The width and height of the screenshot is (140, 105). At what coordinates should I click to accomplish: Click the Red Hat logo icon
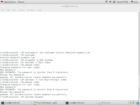pyautogui.click(x=2, y=2)
